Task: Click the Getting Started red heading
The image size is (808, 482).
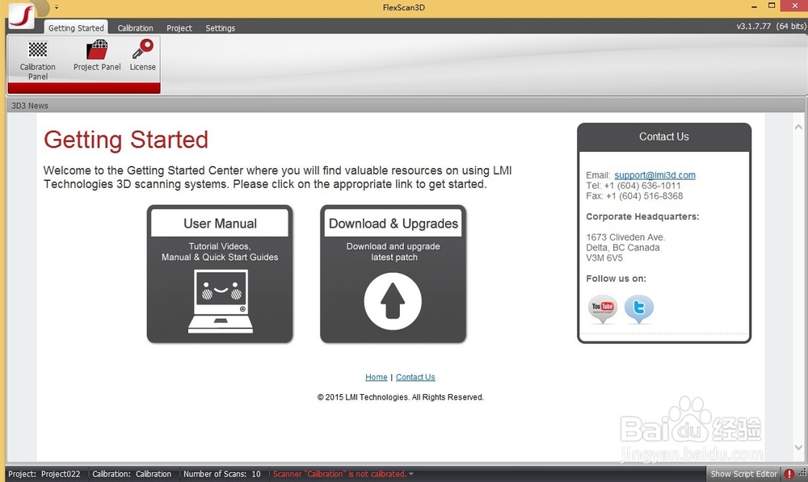Action: 126,140
